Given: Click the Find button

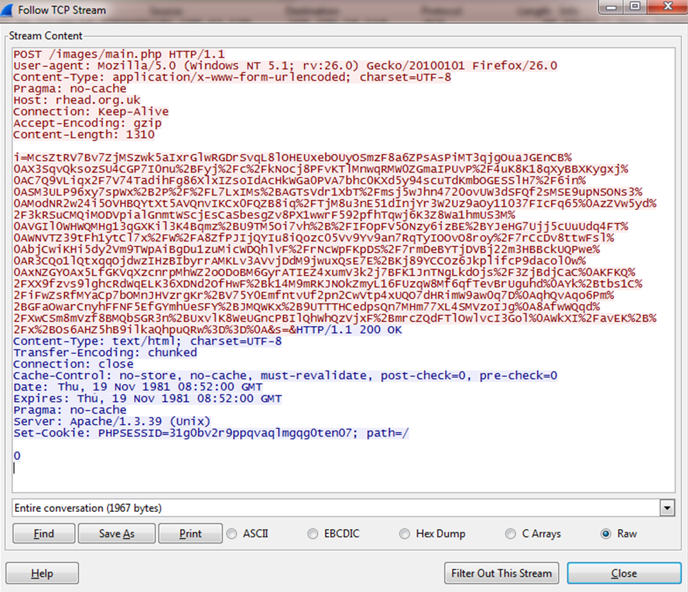Looking at the screenshot, I should point(43,533).
